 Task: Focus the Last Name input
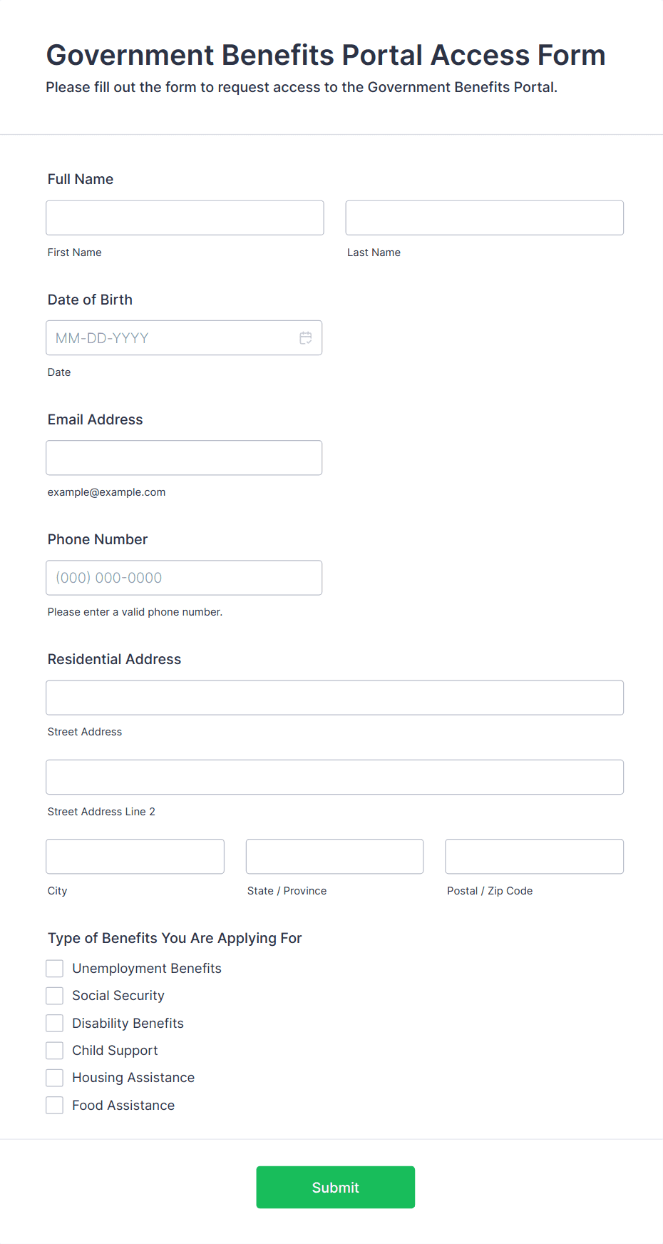point(484,218)
